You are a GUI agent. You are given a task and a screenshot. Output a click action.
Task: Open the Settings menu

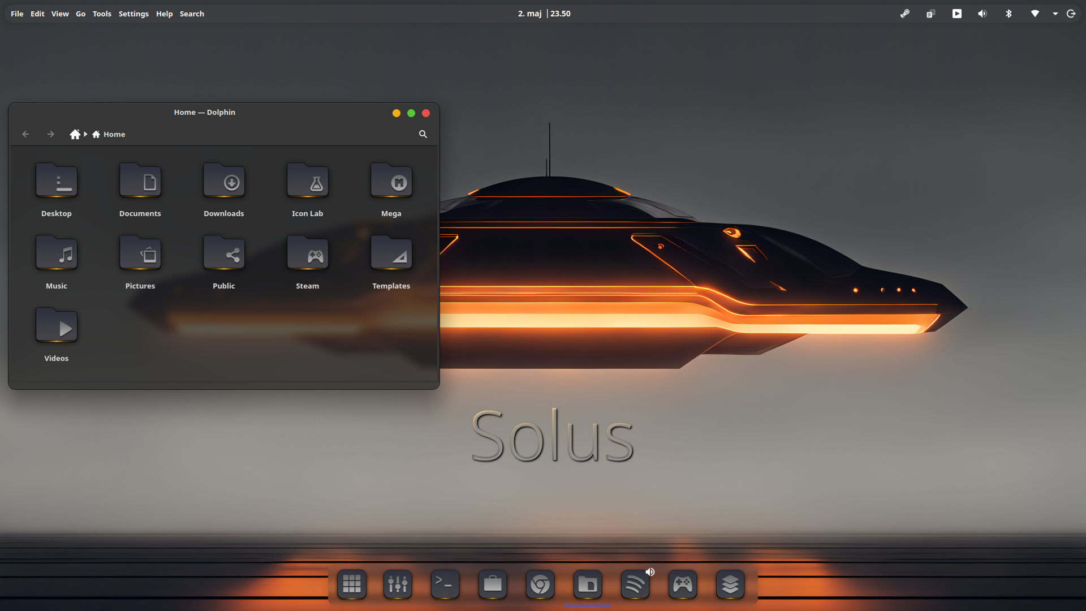133,14
